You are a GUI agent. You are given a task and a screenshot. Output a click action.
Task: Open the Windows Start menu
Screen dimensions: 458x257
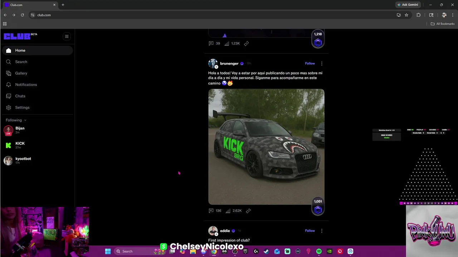click(x=108, y=251)
